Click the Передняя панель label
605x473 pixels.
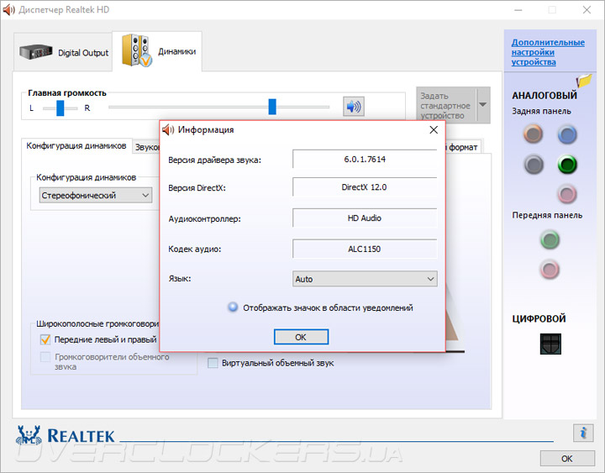(547, 215)
